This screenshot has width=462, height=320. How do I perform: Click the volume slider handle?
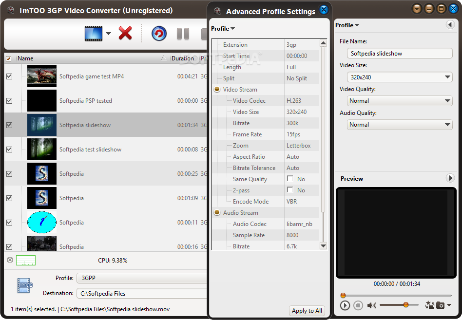point(406,305)
